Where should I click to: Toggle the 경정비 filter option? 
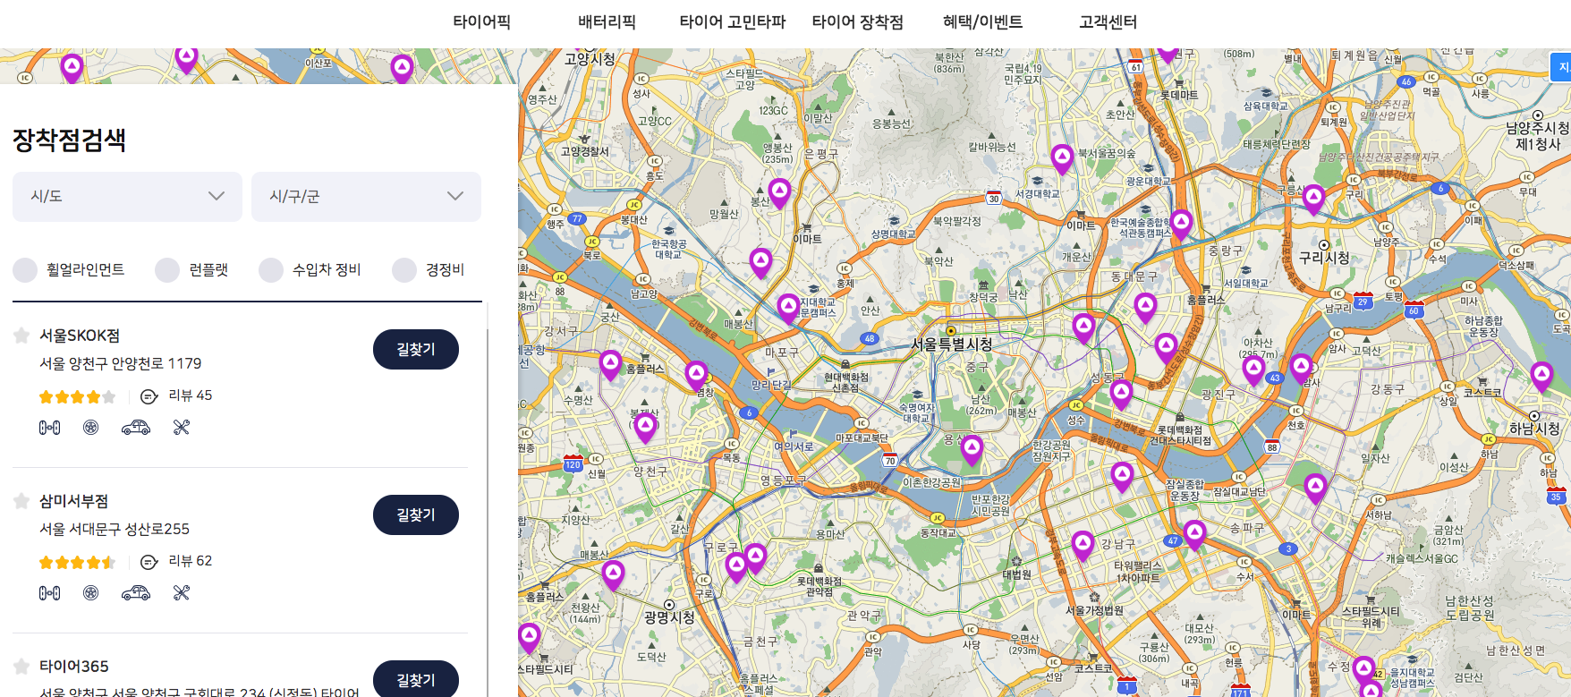429,270
